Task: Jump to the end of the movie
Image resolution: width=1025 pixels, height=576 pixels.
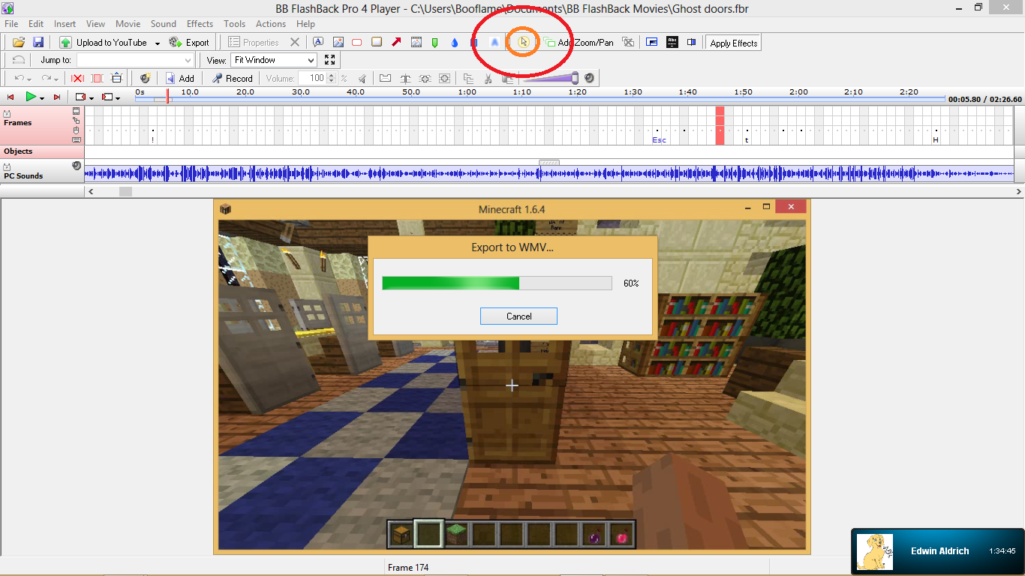Action: [57, 97]
